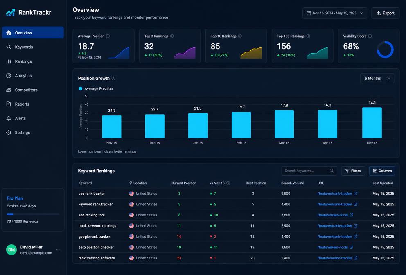406x275 pixels.
Task: Open Alerts in the sidebar
Action: (x=33, y=118)
